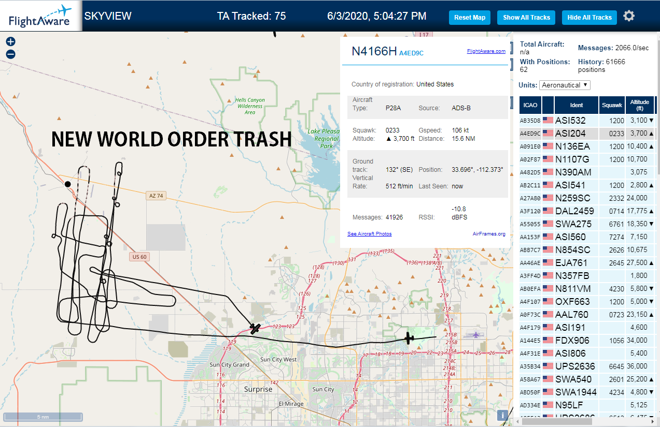Click the A4ED9C hex code link
The height and width of the screenshot is (427, 660).
(411, 53)
